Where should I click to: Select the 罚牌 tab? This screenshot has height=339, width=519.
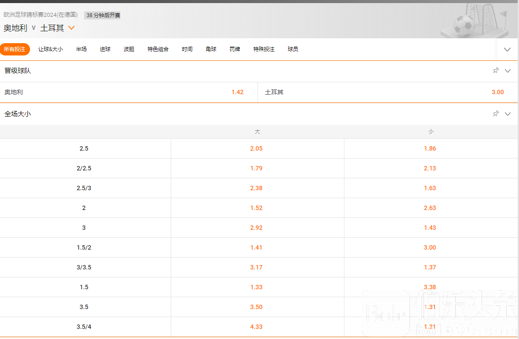point(235,49)
